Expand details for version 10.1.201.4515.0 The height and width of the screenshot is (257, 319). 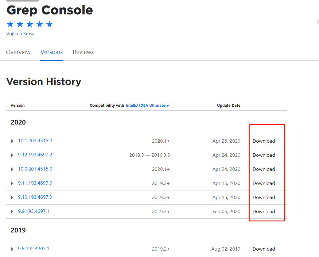(x=12, y=141)
